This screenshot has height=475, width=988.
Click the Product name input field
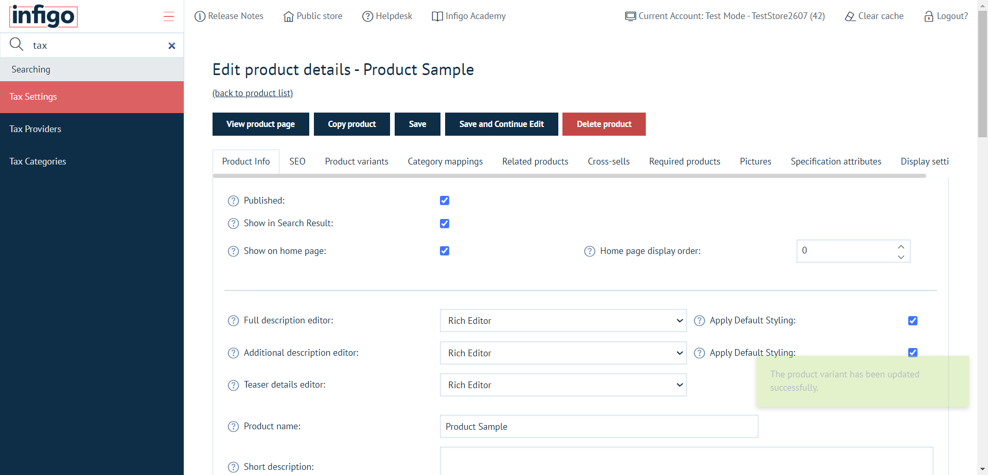coord(599,427)
